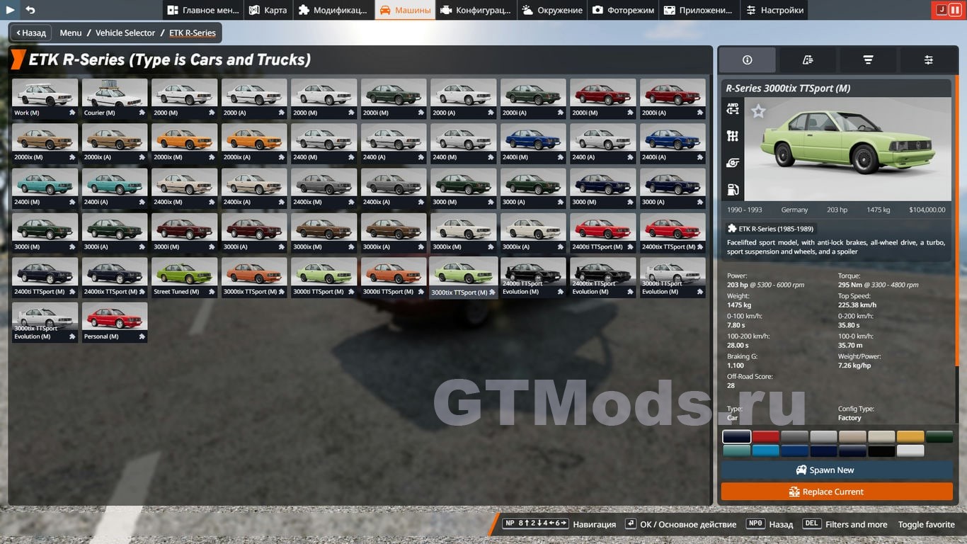Pick the red paint color swatch
967x544 pixels.
[x=765, y=437]
